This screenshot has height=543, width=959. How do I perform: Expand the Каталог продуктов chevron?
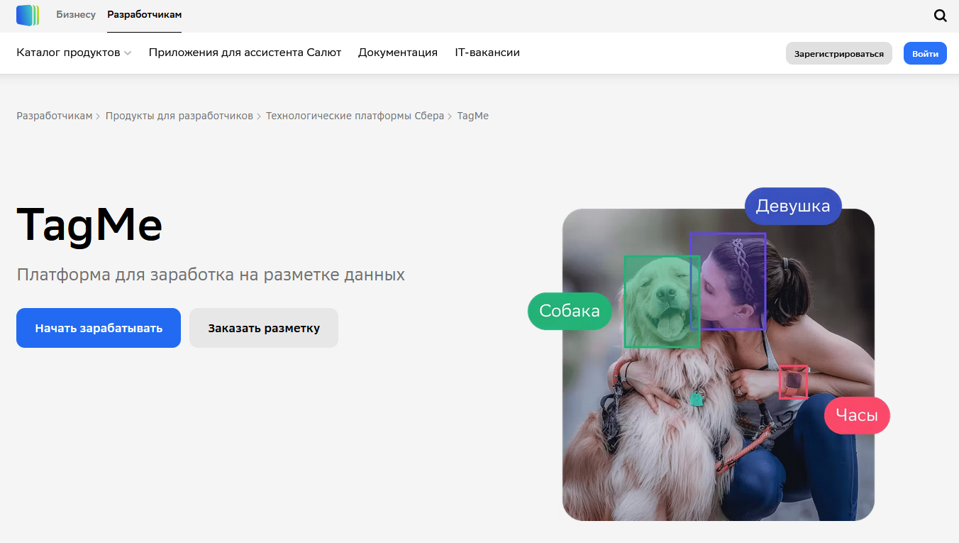(x=128, y=53)
